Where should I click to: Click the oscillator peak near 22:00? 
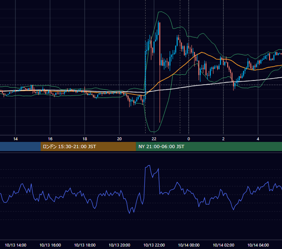pyautogui.click(x=149, y=166)
